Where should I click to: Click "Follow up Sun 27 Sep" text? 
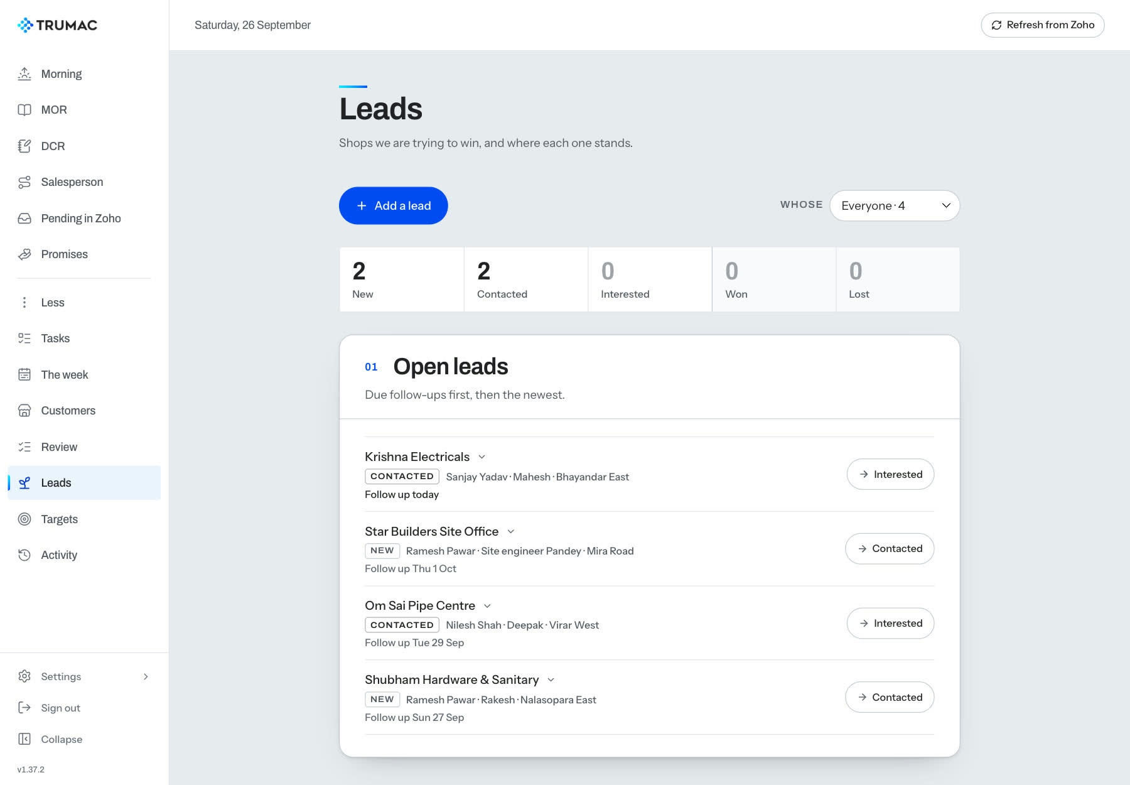(414, 718)
